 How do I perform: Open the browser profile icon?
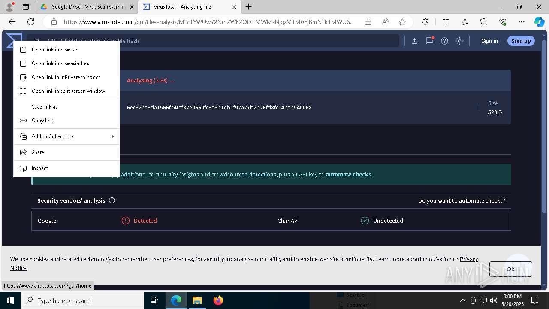click(x=9, y=7)
